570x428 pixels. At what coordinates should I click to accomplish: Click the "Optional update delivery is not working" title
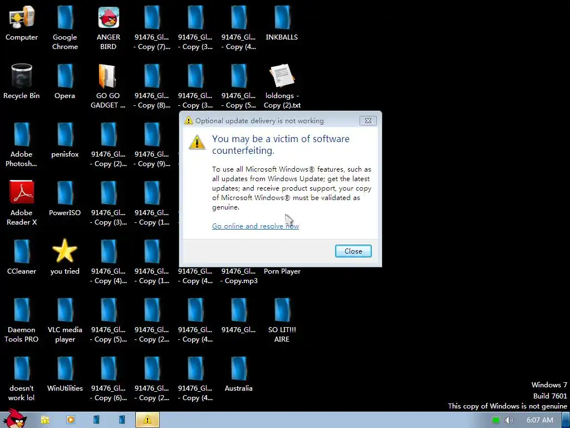coord(259,121)
